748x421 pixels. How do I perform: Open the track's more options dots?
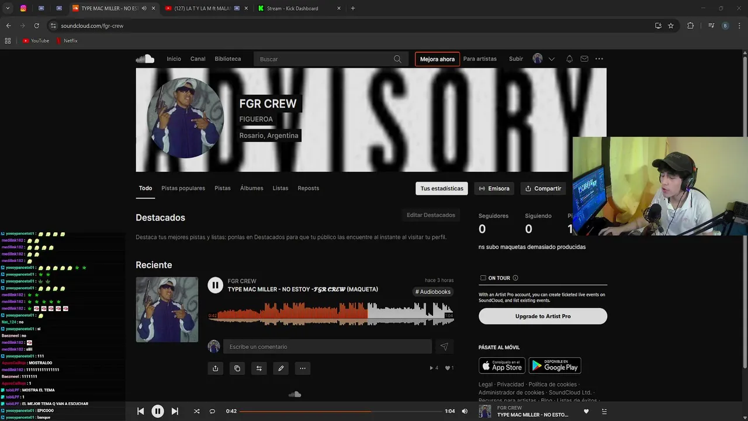pyautogui.click(x=303, y=368)
